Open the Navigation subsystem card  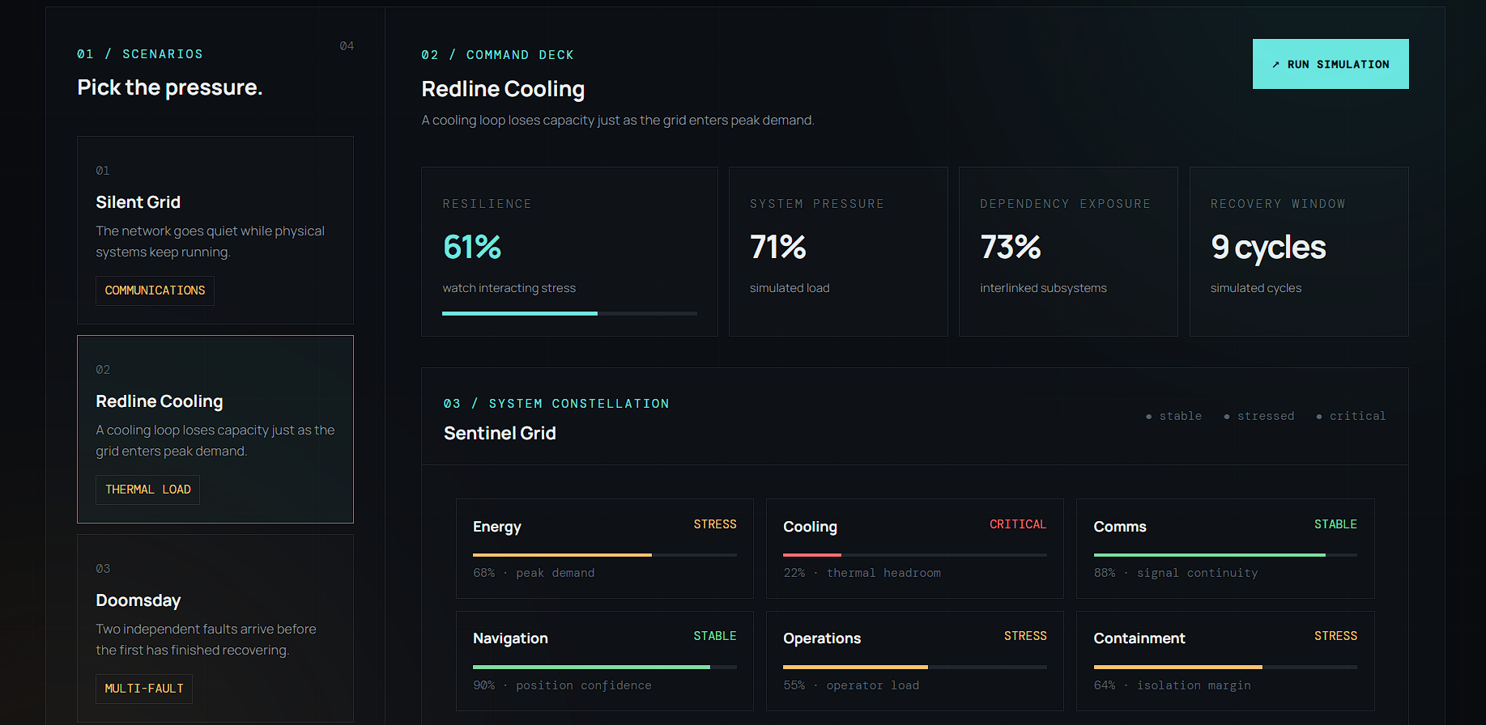tap(605, 661)
